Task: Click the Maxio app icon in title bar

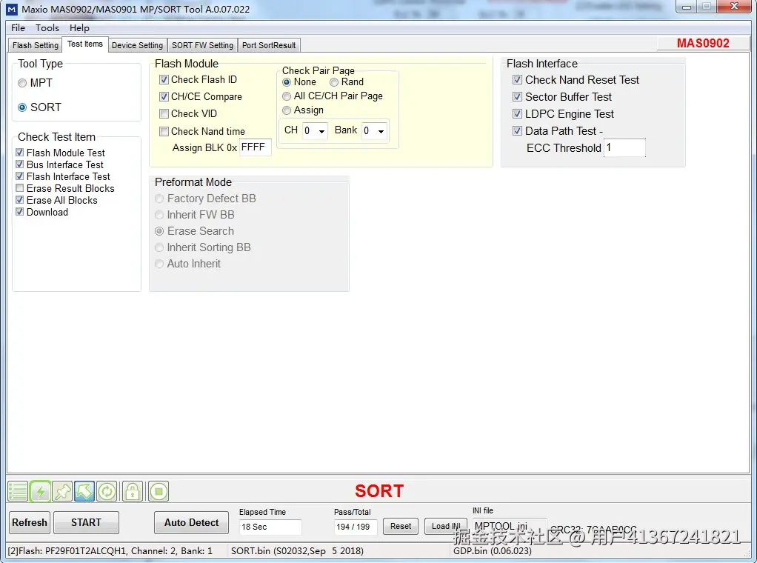Action: [12, 9]
